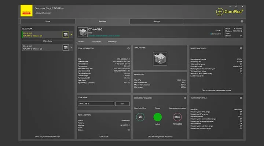Image resolution: width=264 pixels, height=146 pixels.
Task: Click 'Click to customize maintenance interval' link
Action: pos(216,91)
